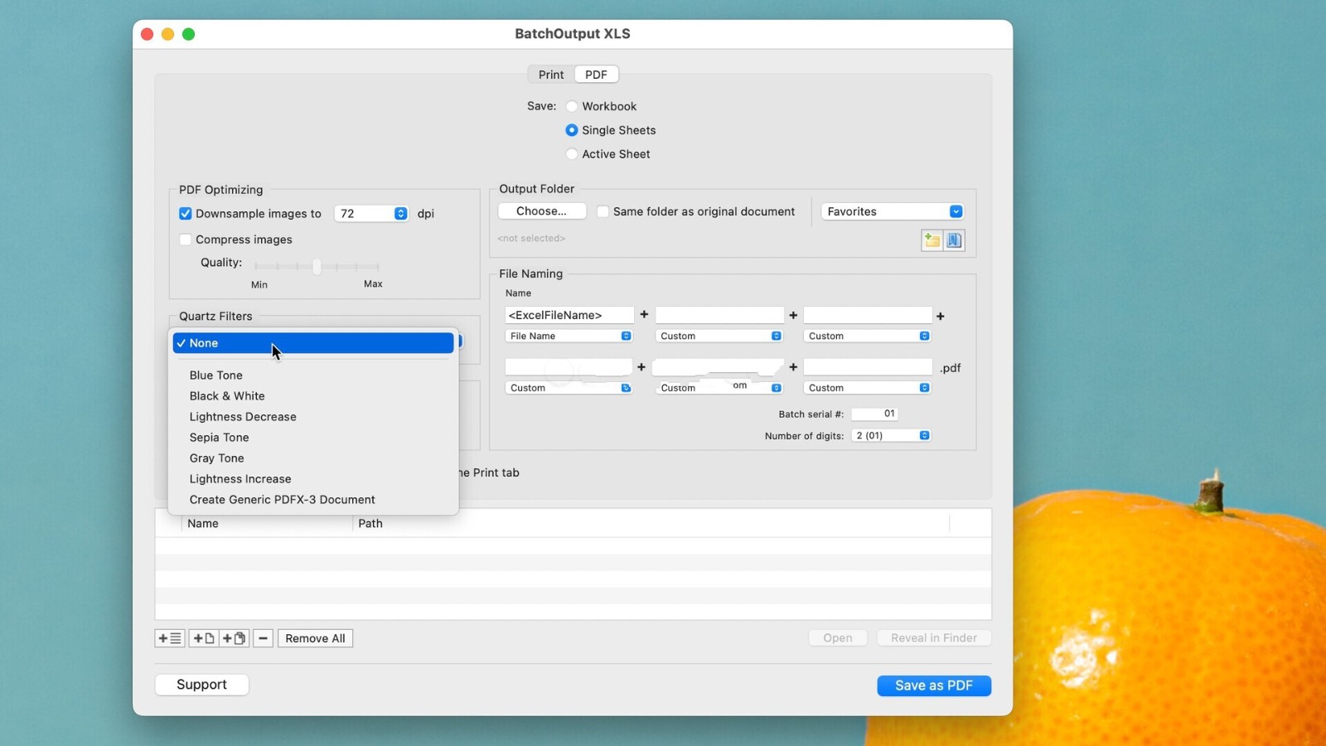Click the first field in second name row

pyautogui.click(x=569, y=366)
